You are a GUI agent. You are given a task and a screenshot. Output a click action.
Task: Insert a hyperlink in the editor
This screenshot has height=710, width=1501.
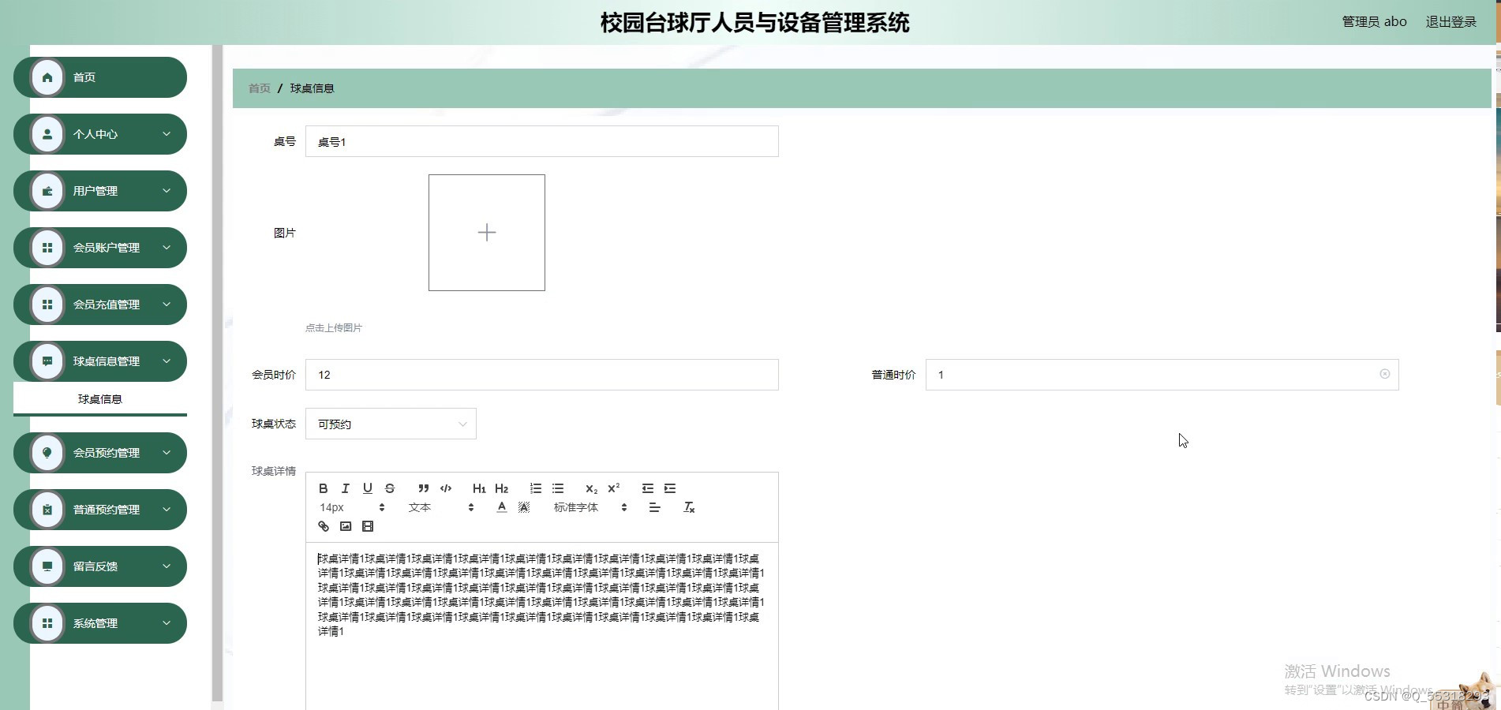coord(323,526)
